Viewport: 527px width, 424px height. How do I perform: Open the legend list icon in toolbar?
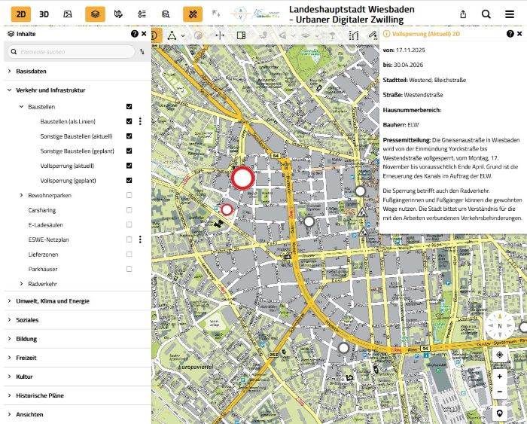tap(142, 14)
